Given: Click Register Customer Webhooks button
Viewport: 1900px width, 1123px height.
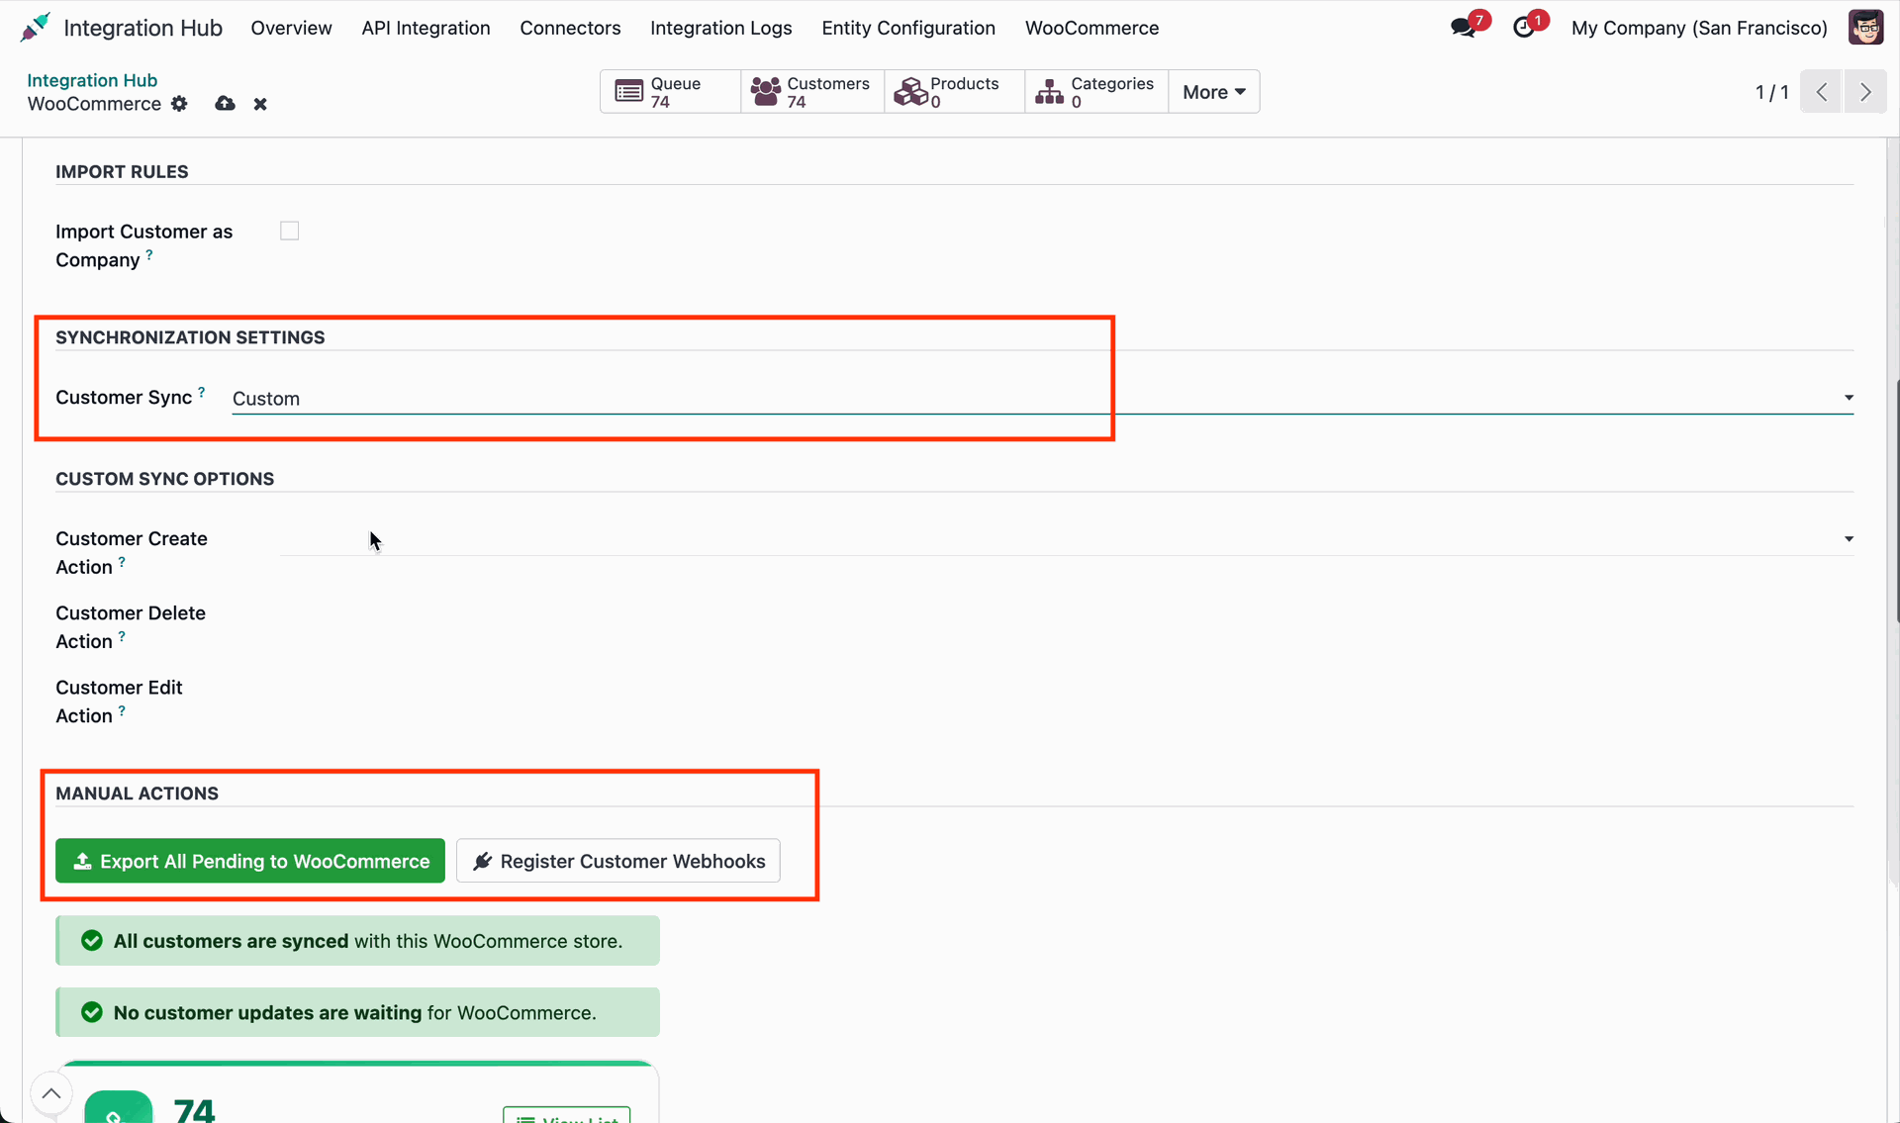Looking at the screenshot, I should [x=618, y=861].
